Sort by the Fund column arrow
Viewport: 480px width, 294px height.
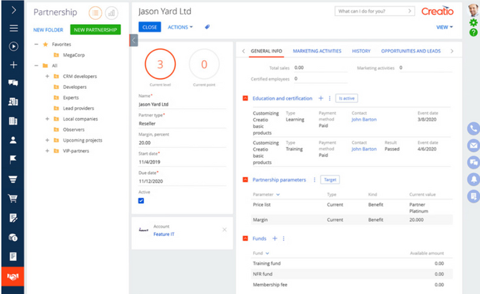[x=268, y=253]
